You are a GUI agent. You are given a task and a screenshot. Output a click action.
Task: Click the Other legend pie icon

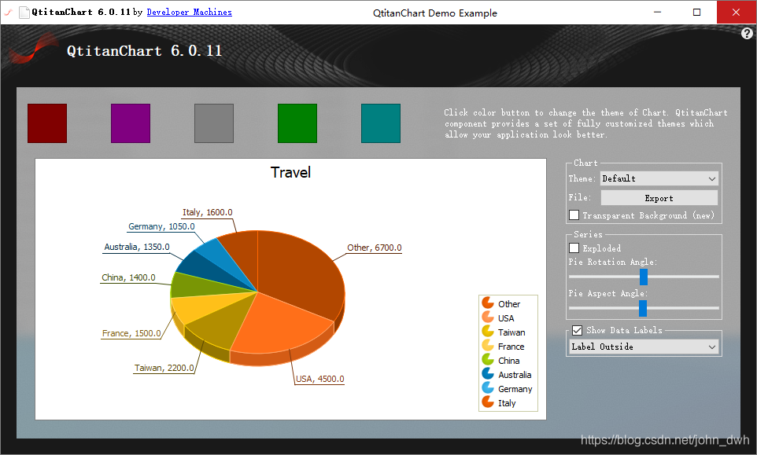(x=488, y=303)
